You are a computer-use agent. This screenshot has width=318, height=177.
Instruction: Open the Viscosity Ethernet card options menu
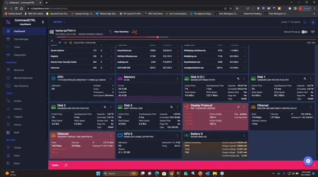(x=111, y=135)
